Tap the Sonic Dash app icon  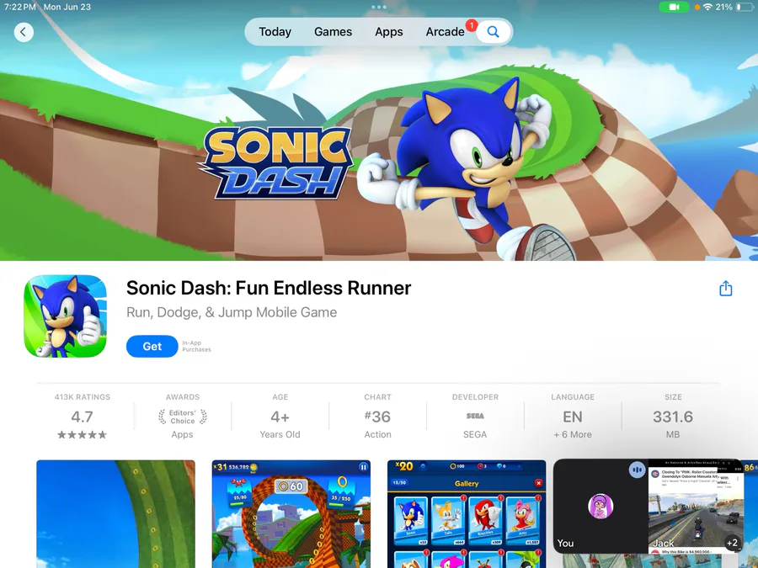[65, 316]
